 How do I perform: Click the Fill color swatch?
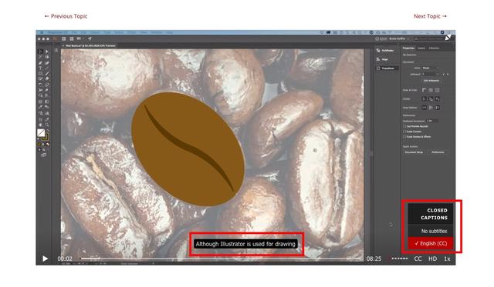41,133
